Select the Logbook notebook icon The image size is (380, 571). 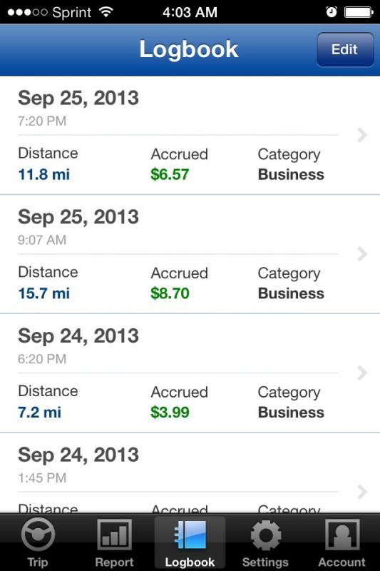pyautogui.click(x=190, y=535)
